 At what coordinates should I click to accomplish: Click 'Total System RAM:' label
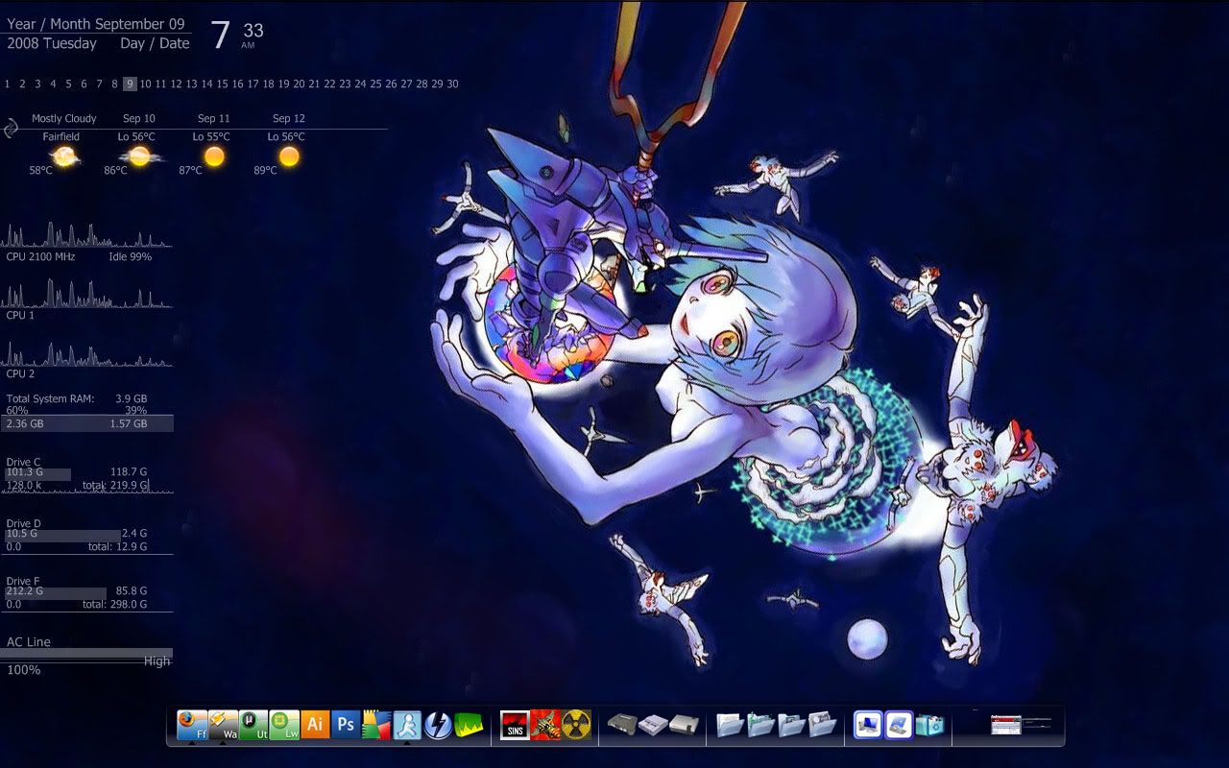50,398
